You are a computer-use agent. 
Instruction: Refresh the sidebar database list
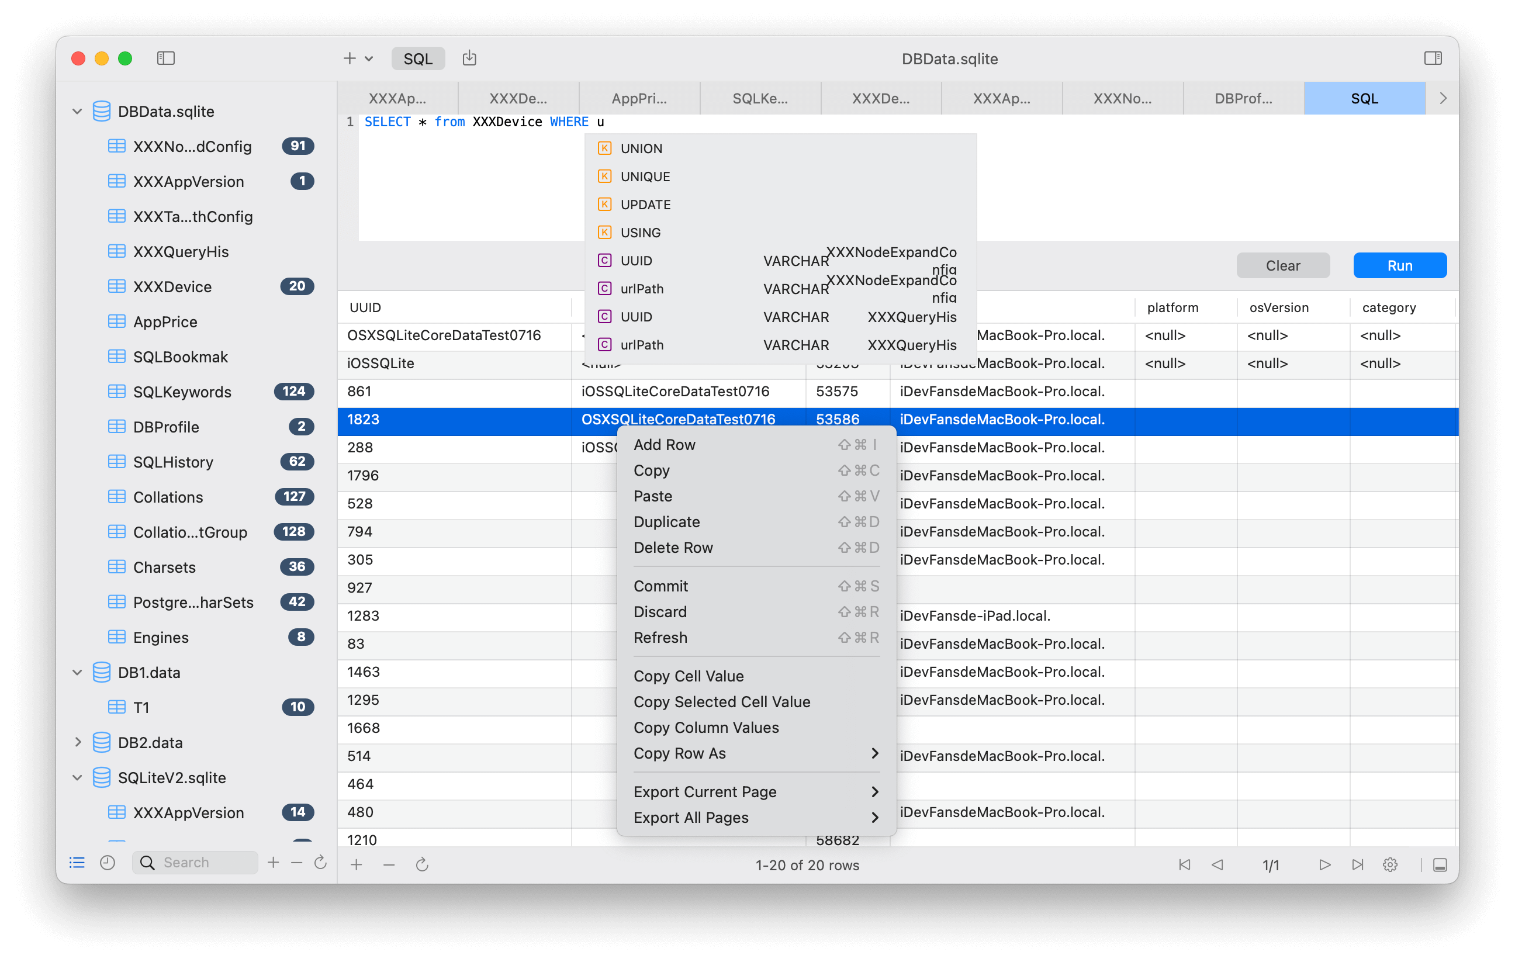[x=320, y=863]
